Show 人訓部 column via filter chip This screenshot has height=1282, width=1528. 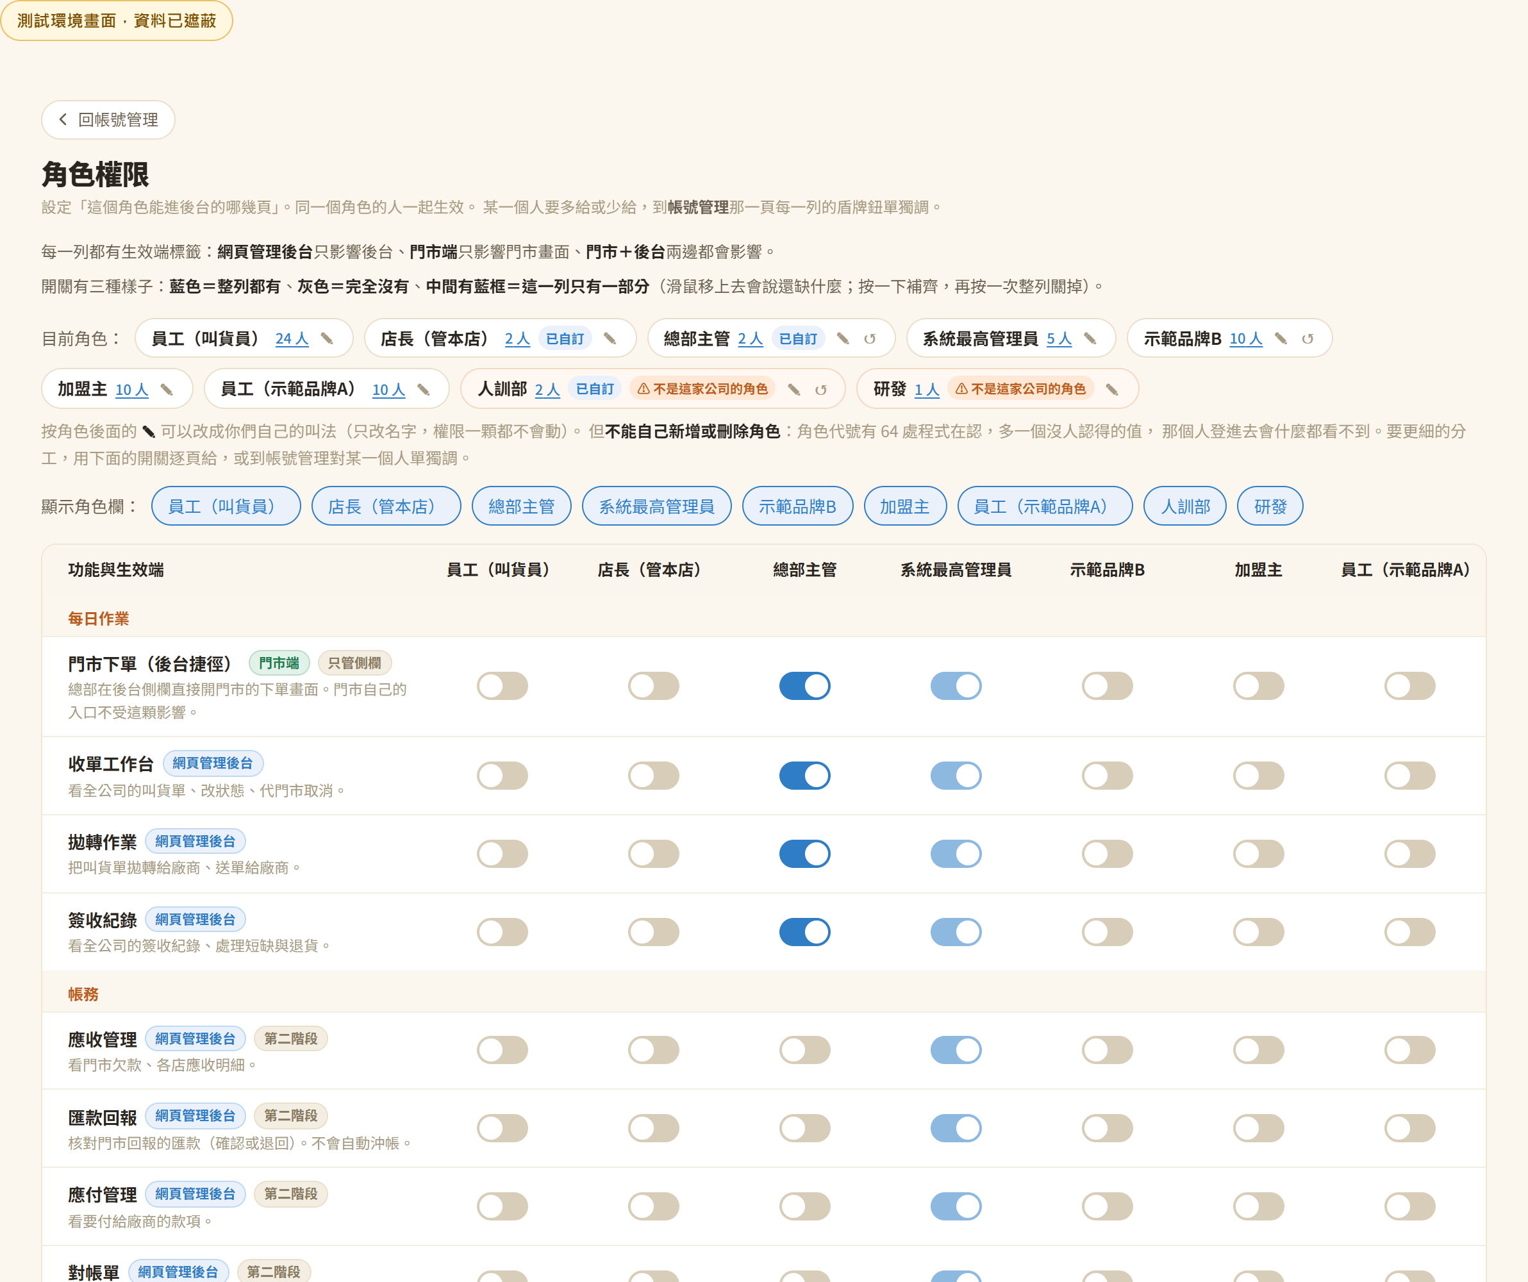(x=1185, y=506)
